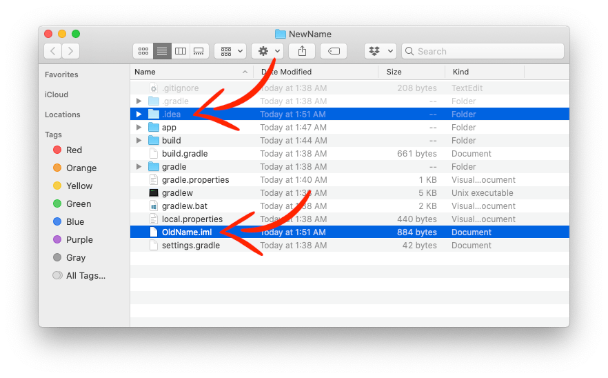Image resolution: width=608 pixels, height=378 pixels.
Task: Click the iCloud sidebar heading
Action: [57, 94]
